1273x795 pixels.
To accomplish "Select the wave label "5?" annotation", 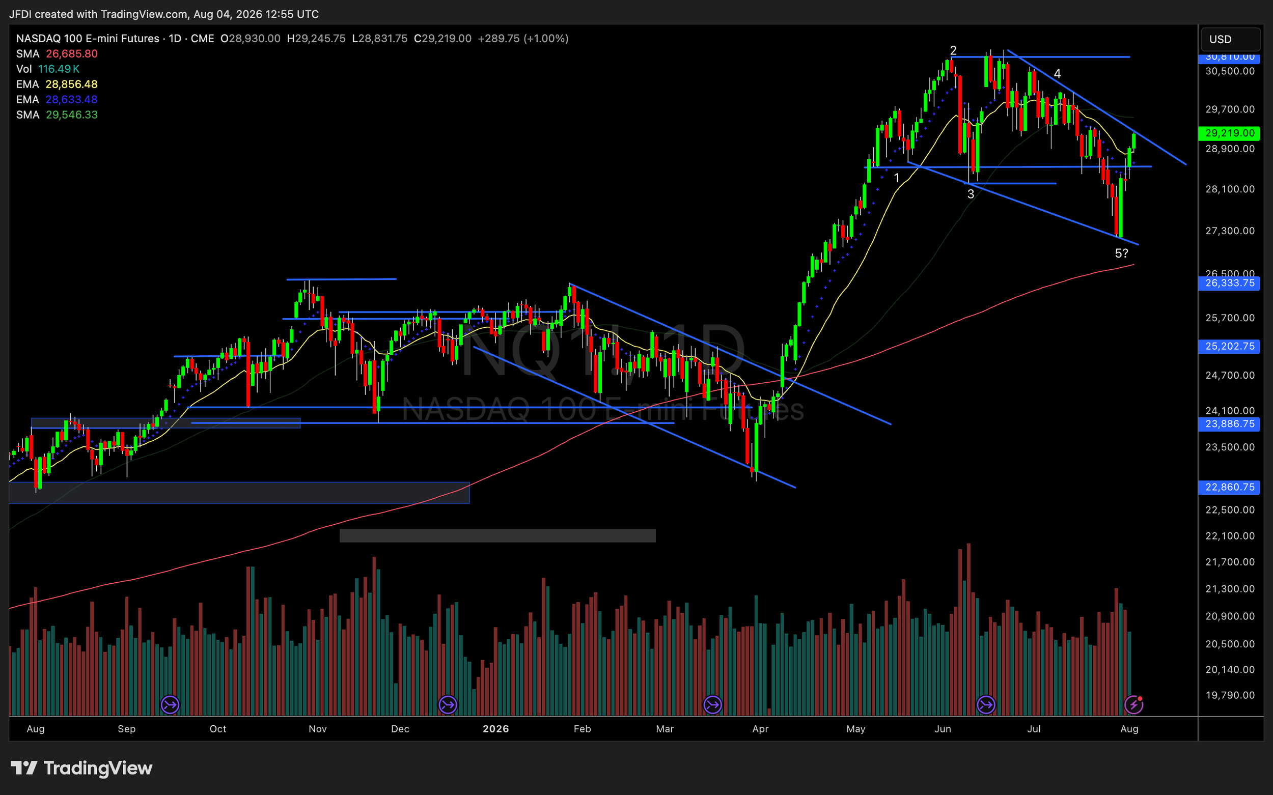I will click(x=1121, y=253).
